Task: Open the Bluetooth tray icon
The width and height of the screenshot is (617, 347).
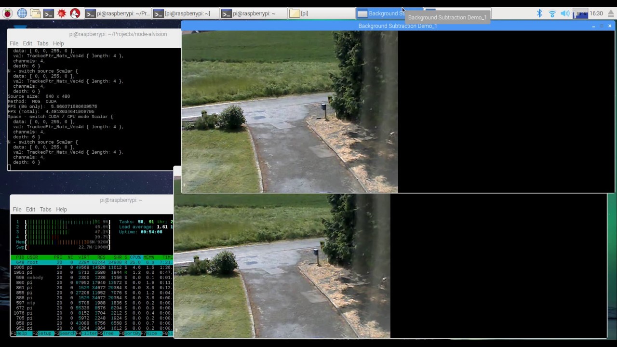Action: (539, 13)
